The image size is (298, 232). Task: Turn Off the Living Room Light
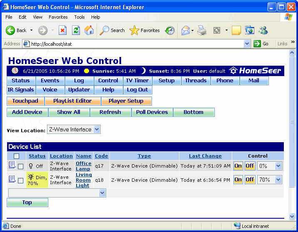pyautogui.click(x=250, y=180)
